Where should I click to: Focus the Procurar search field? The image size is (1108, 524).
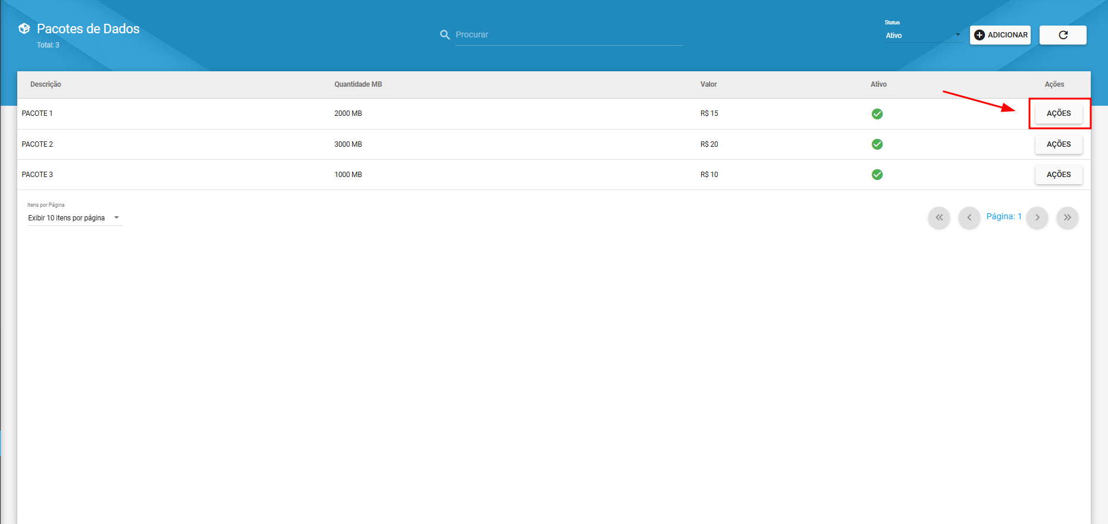tap(569, 35)
